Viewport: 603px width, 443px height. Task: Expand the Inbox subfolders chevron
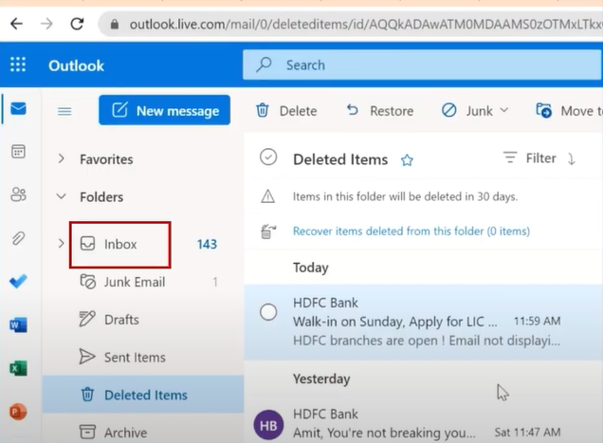61,243
